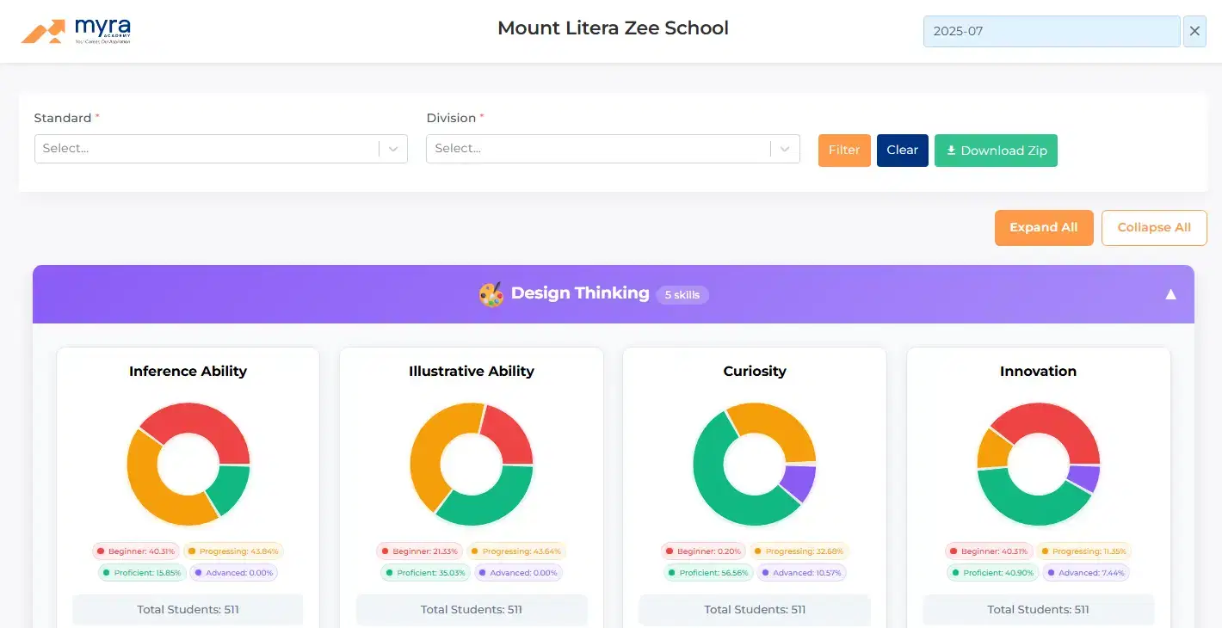Image resolution: width=1222 pixels, height=628 pixels.
Task: Click the Design Thinking palette icon
Action: 491,294
